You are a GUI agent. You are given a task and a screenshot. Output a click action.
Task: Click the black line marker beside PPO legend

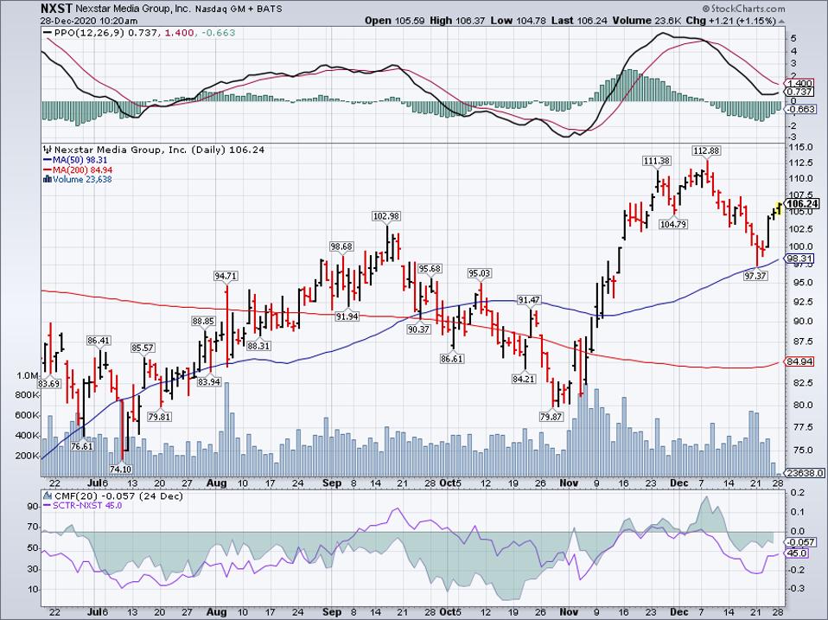(48, 33)
